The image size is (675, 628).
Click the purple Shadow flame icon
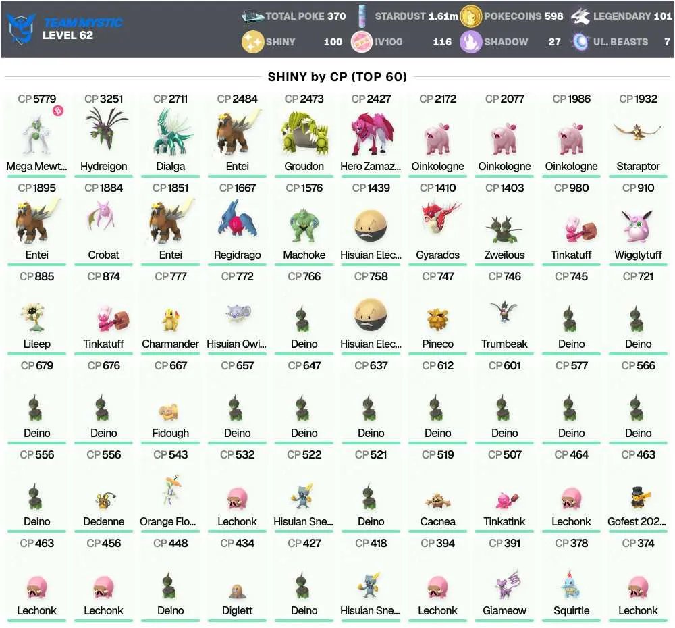click(470, 42)
